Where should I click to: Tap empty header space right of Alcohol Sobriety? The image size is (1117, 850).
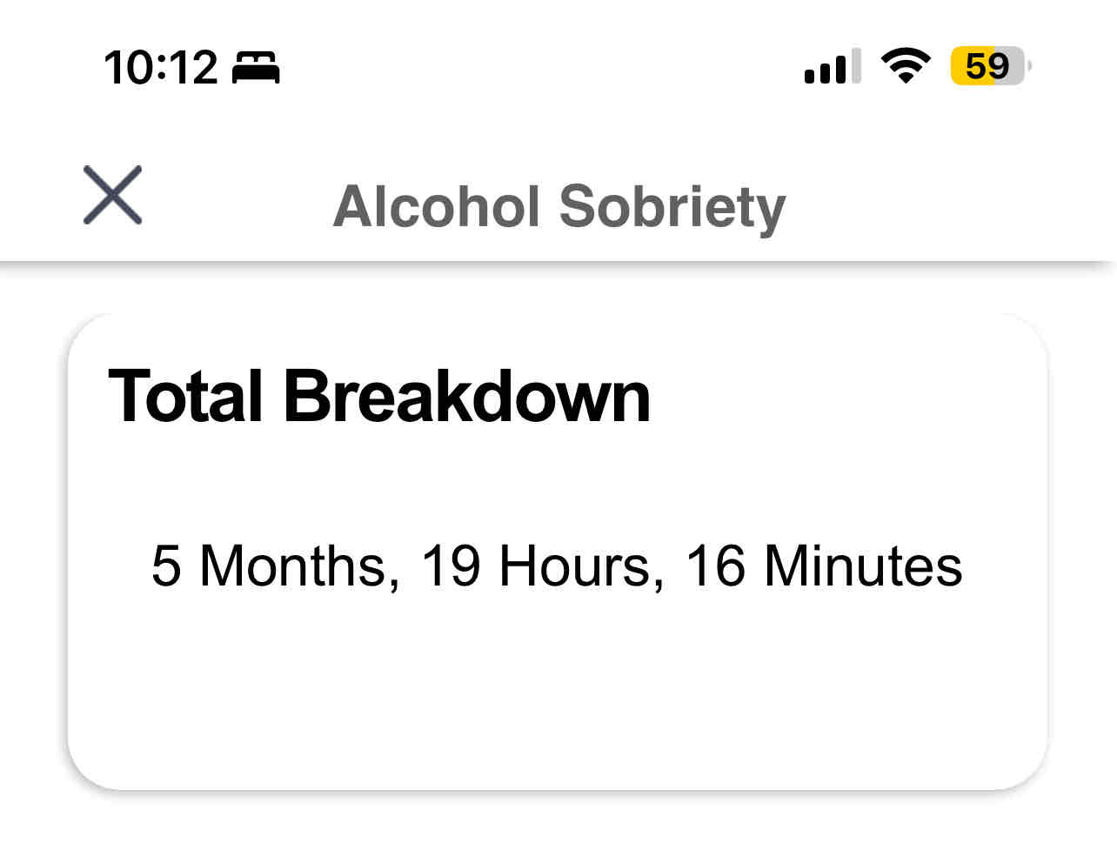tap(948, 207)
